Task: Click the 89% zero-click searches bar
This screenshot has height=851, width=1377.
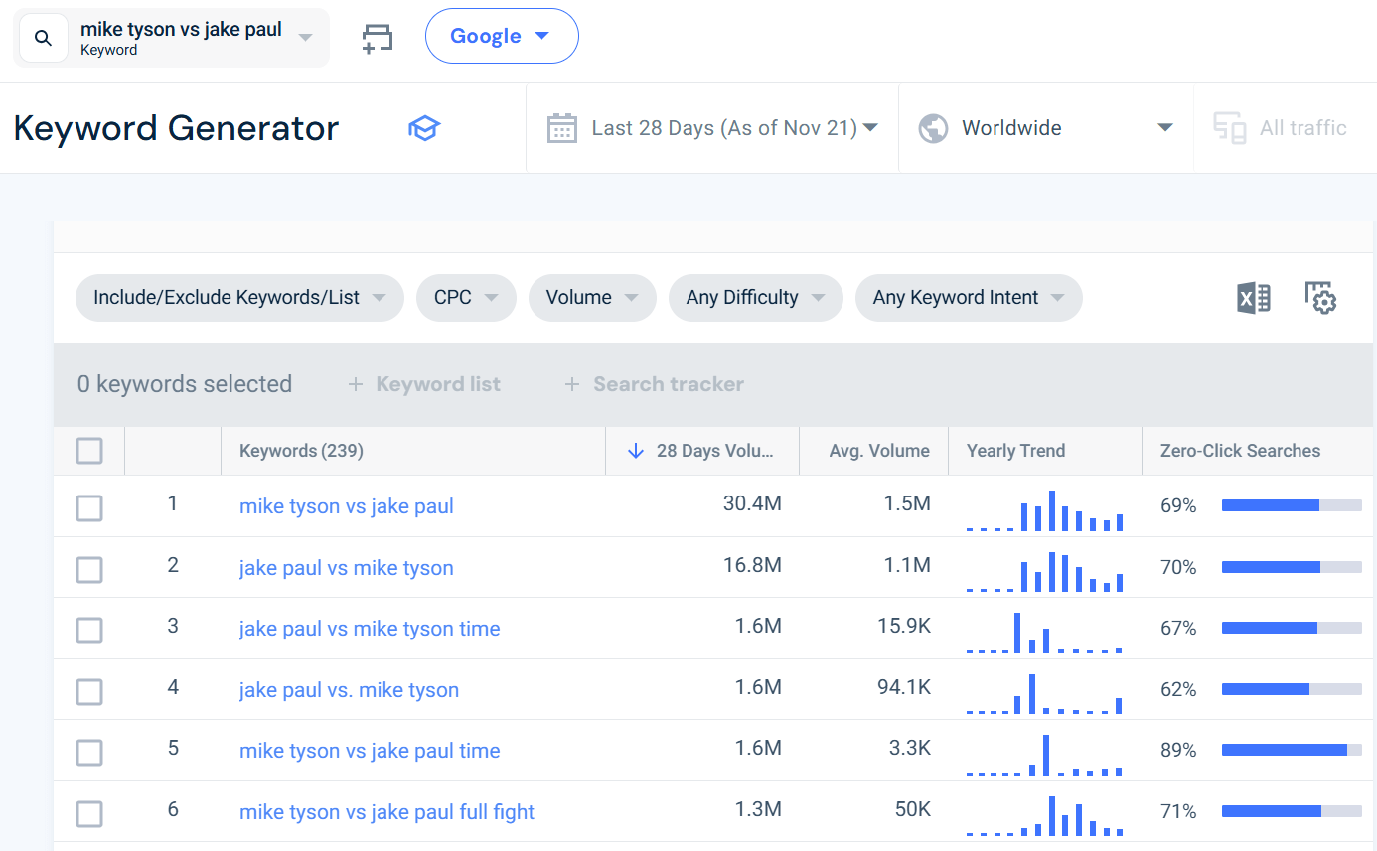Action: [1291, 750]
